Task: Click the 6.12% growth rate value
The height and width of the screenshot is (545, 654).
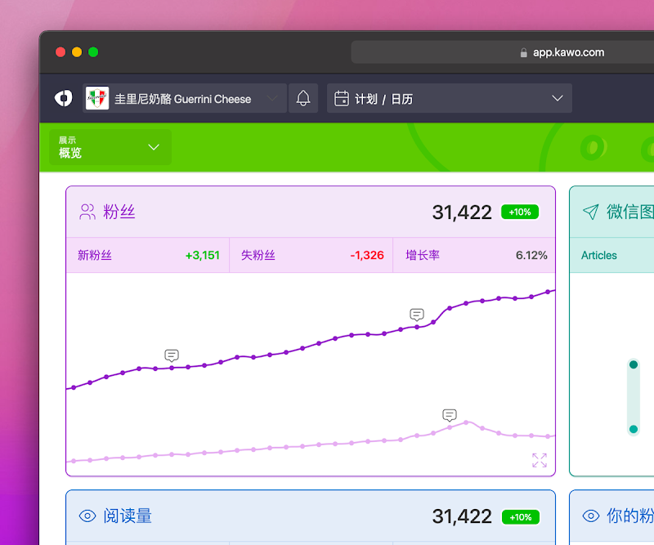Action: click(x=531, y=255)
